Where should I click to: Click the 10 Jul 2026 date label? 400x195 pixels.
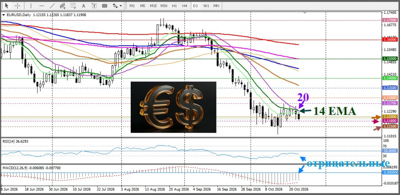click(81, 189)
